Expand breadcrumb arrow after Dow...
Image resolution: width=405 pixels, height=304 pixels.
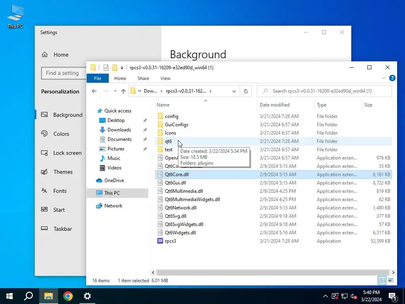pos(161,91)
